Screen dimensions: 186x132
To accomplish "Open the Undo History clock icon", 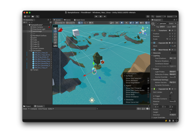I will coord(148,17).
